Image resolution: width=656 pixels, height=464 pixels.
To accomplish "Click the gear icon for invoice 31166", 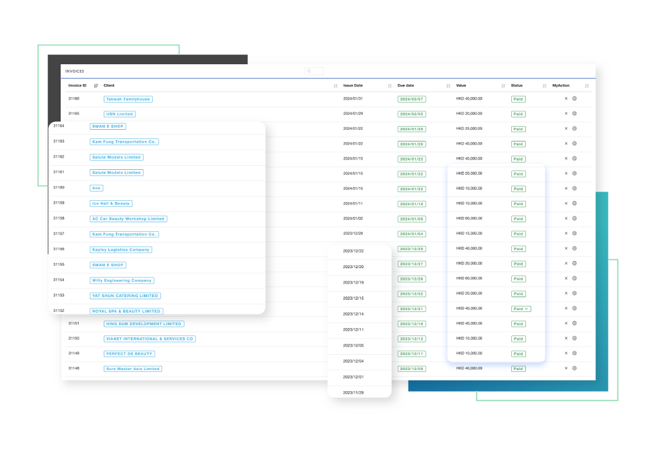I will pos(574,98).
